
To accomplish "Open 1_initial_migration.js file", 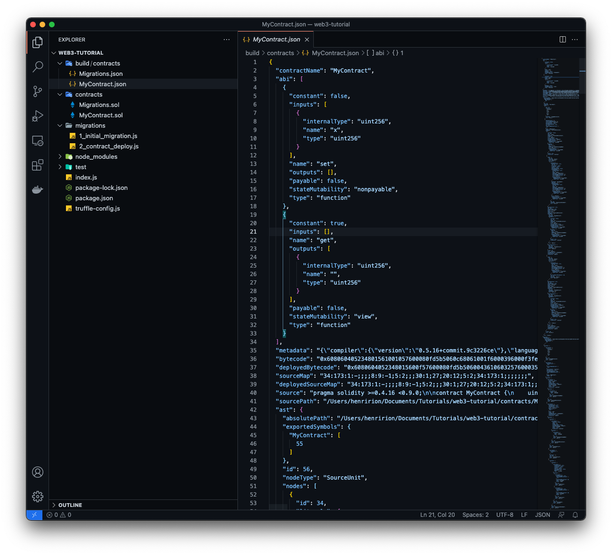I will click(143, 136).
